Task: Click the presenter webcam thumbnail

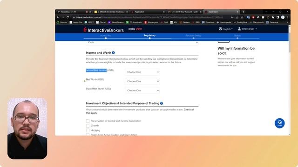Action: coord(27,128)
